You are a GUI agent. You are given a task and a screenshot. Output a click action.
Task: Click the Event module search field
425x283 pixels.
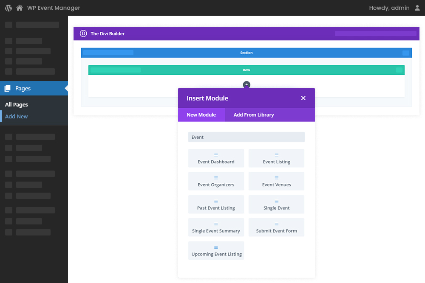click(x=246, y=137)
